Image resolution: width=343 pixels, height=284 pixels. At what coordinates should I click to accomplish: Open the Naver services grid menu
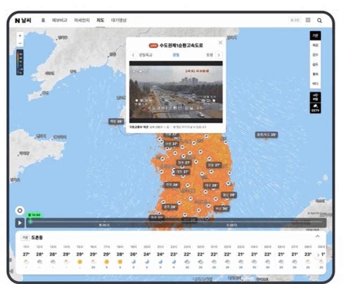(308, 20)
